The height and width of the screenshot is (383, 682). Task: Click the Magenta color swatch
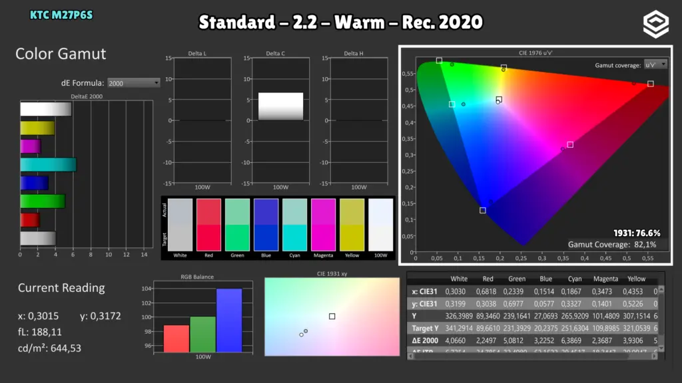pyautogui.click(x=323, y=225)
